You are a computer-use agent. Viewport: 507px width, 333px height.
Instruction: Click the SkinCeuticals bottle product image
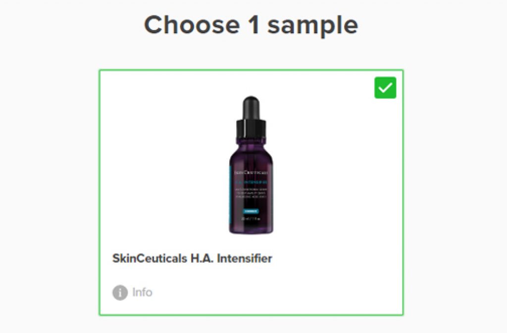(x=251, y=165)
